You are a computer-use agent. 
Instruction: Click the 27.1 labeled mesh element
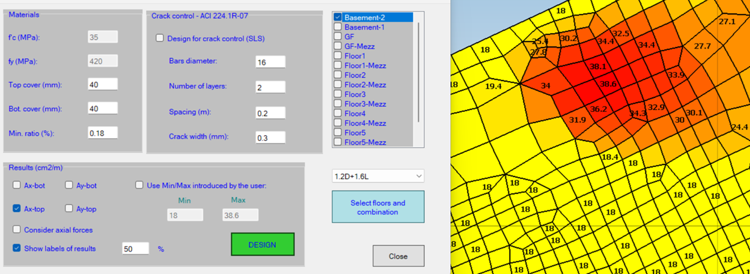(x=727, y=22)
